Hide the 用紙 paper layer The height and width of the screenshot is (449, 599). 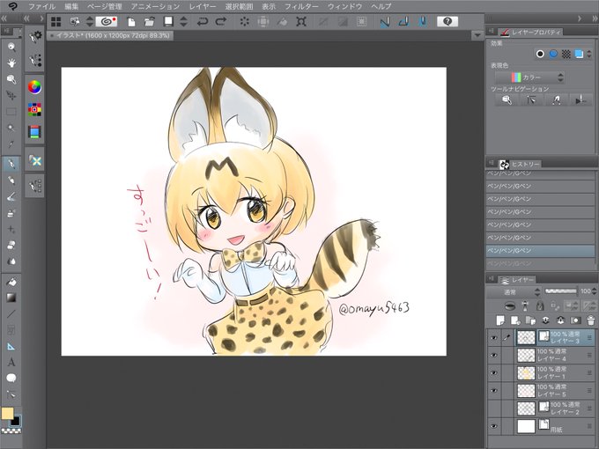(x=494, y=426)
